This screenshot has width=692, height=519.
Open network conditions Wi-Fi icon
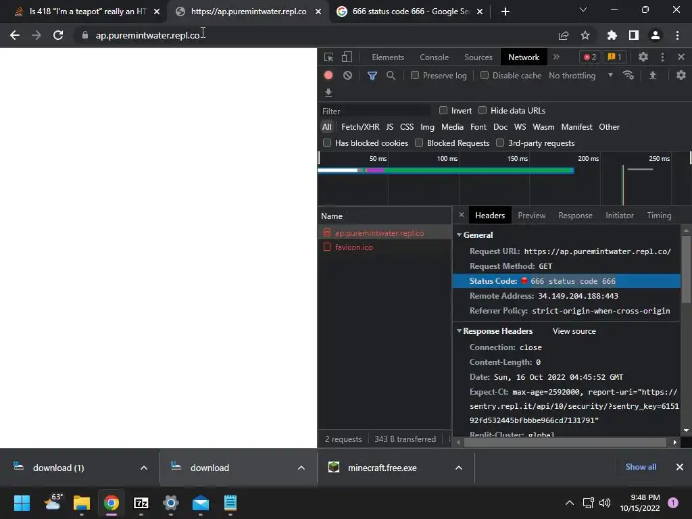(628, 76)
